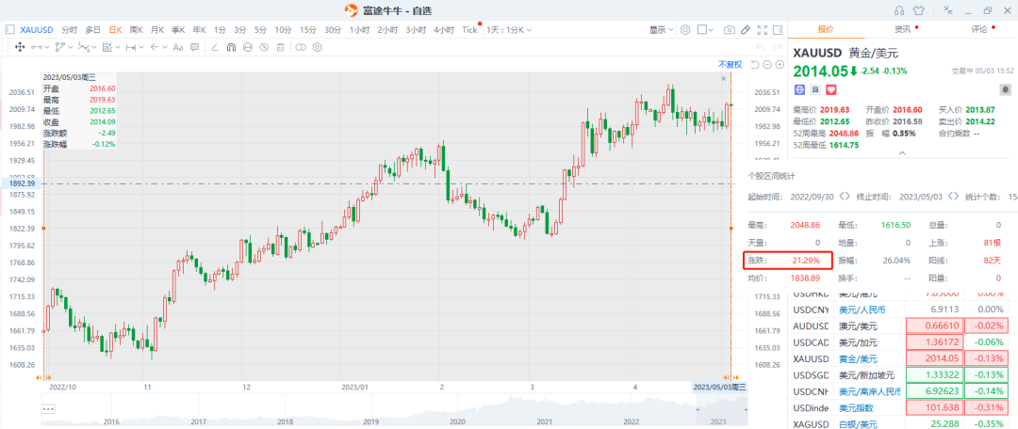Take a chart screenshot with camera icon
This screenshot has width=1018, height=429.
(x=731, y=30)
